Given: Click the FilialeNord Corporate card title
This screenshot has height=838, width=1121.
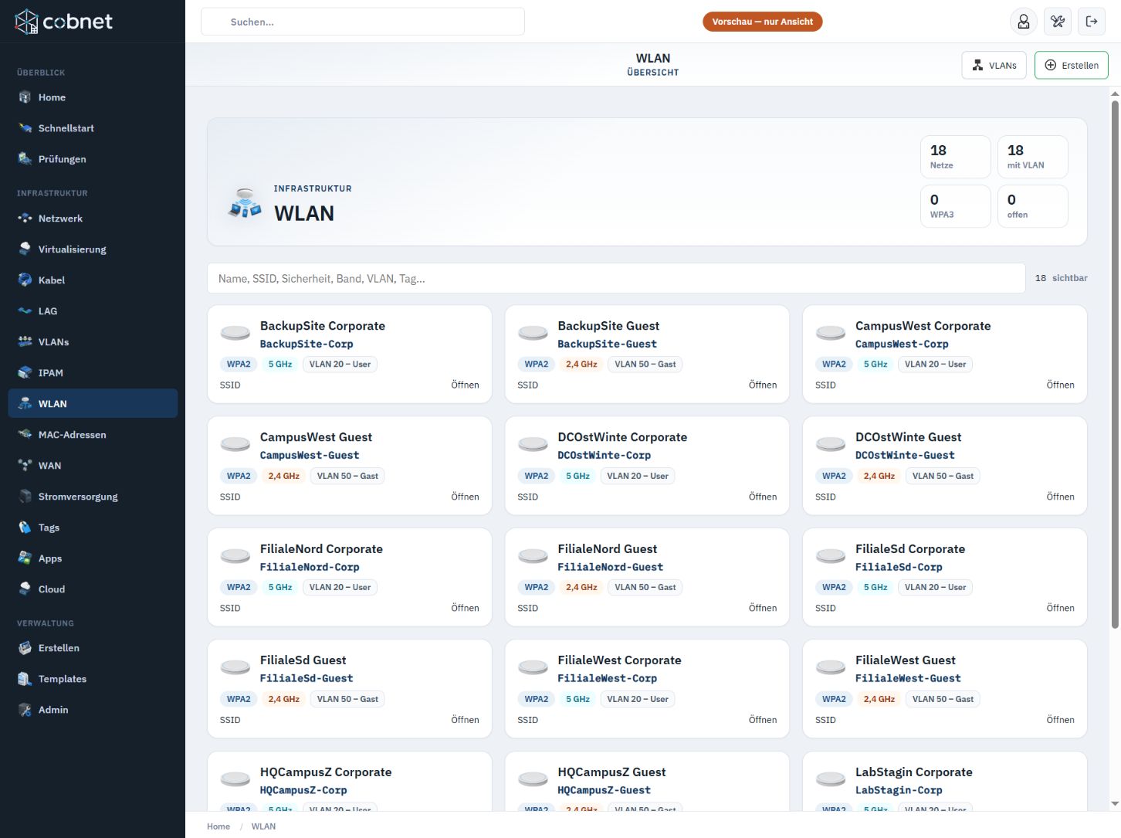Looking at the screenshot, I should [x=321, y=549].
